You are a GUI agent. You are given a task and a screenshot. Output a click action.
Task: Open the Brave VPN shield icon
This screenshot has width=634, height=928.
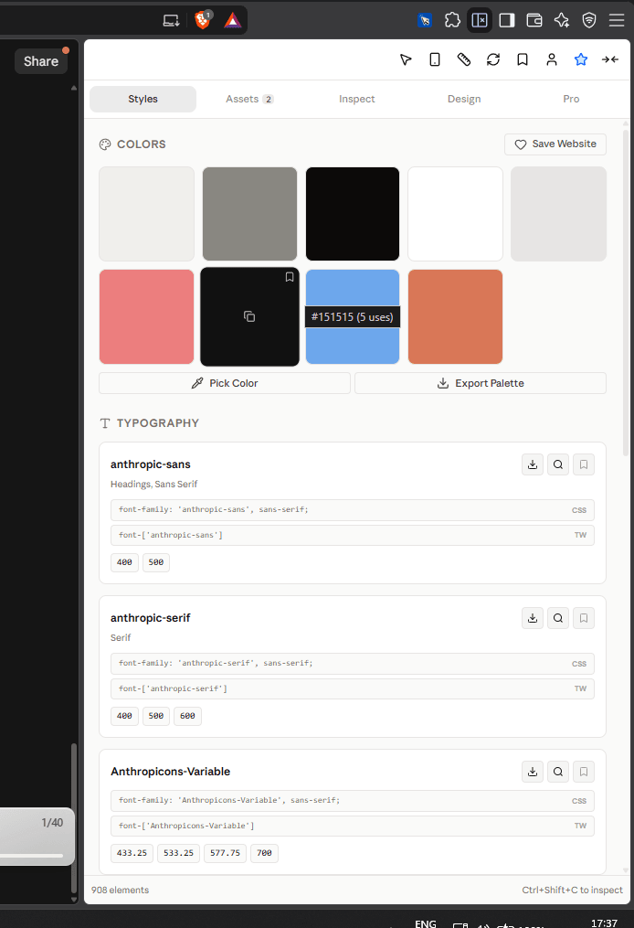[589, 21]
